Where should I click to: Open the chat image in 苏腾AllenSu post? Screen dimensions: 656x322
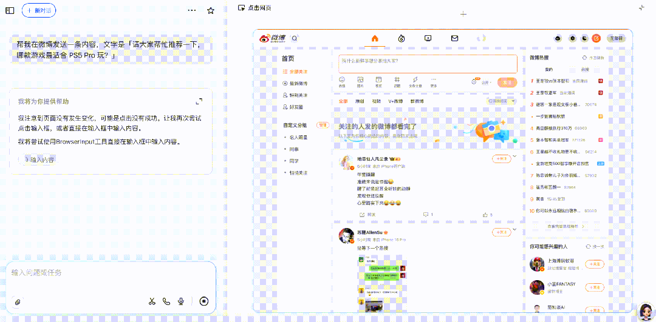point(382,284)
